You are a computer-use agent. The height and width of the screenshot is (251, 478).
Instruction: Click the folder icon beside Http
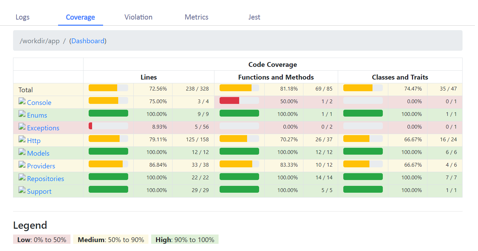[22, 139]
